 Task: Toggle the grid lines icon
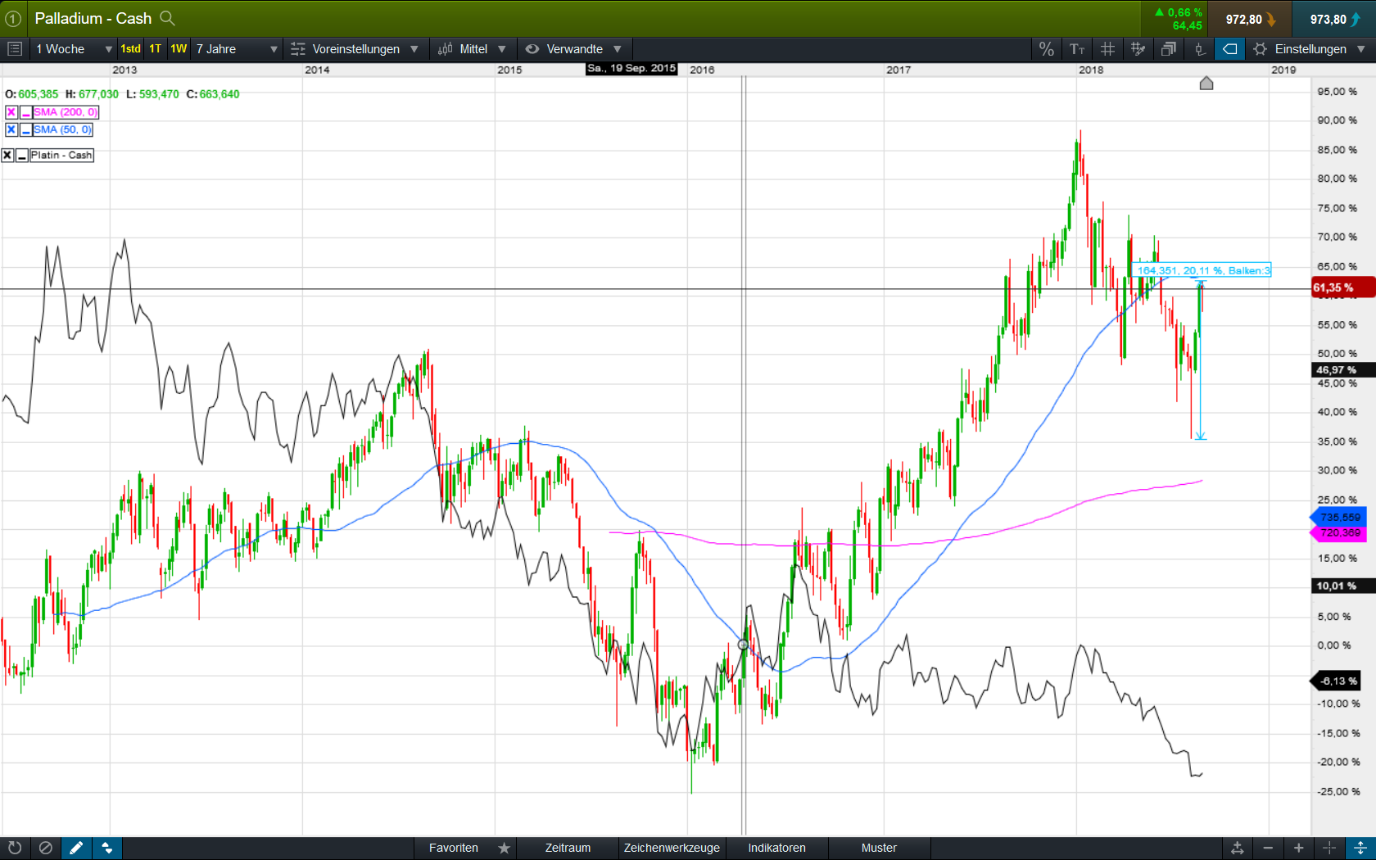(x=1107, y=49)
